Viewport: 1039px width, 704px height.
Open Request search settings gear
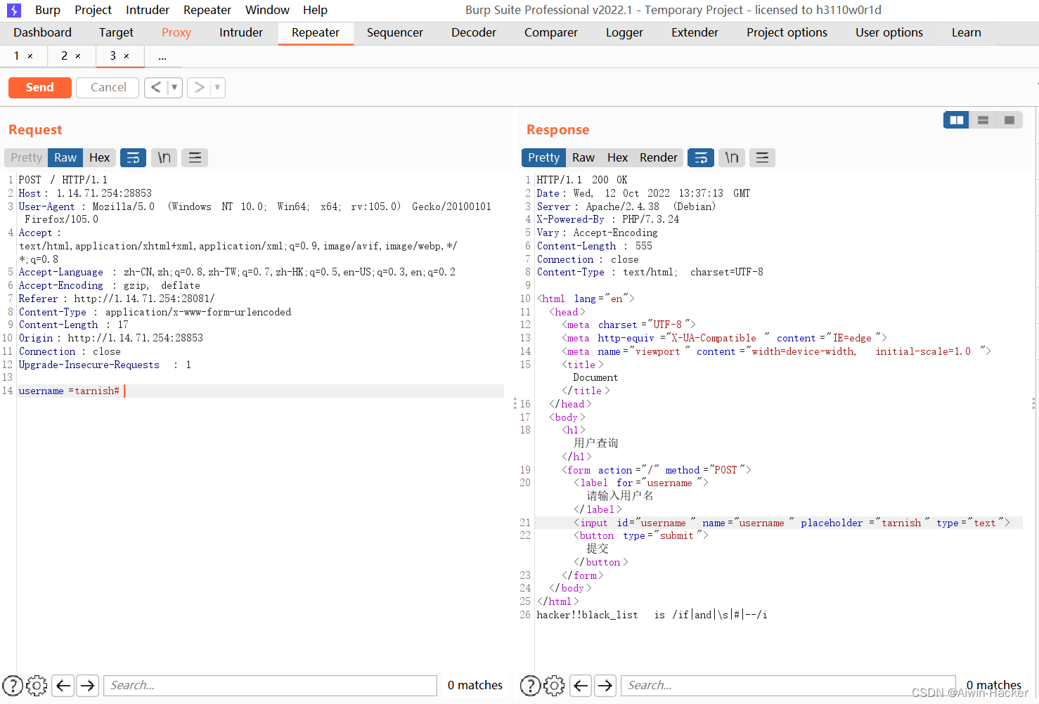(x=37, y=685)
